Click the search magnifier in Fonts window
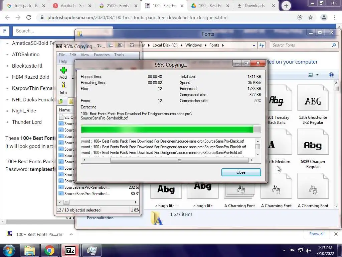342x257 pixels. [x=334, y=45]
